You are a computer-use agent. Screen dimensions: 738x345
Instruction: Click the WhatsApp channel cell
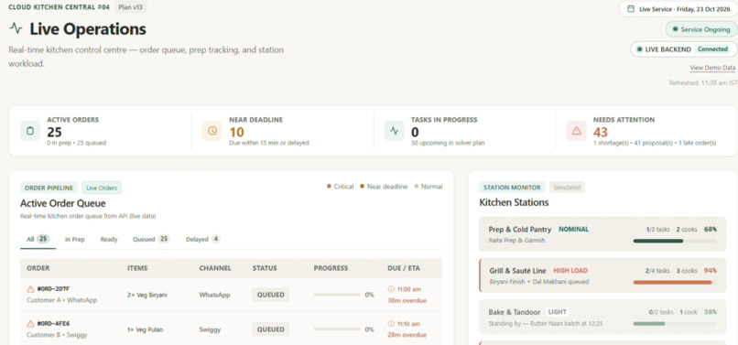214,295
